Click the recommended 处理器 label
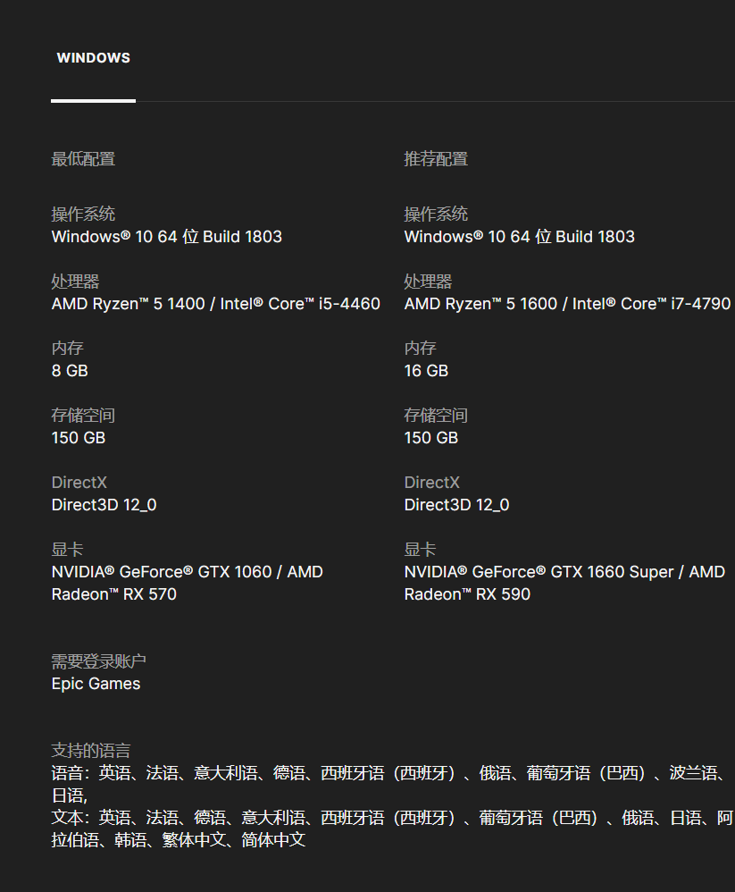Viewport: 735px width, 892px height. 428,282
